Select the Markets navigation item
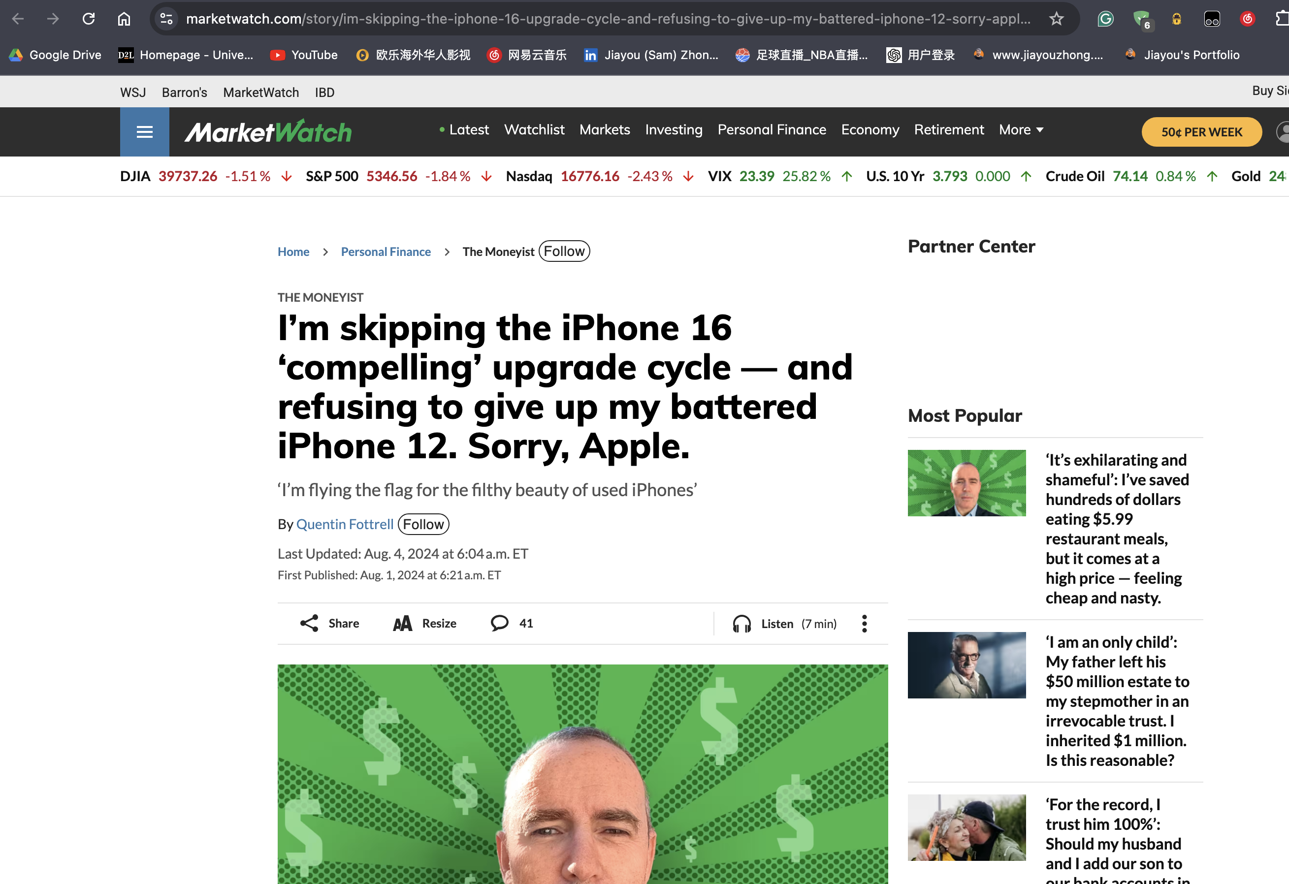1289x884 pixels. click(x=605, y=130)
